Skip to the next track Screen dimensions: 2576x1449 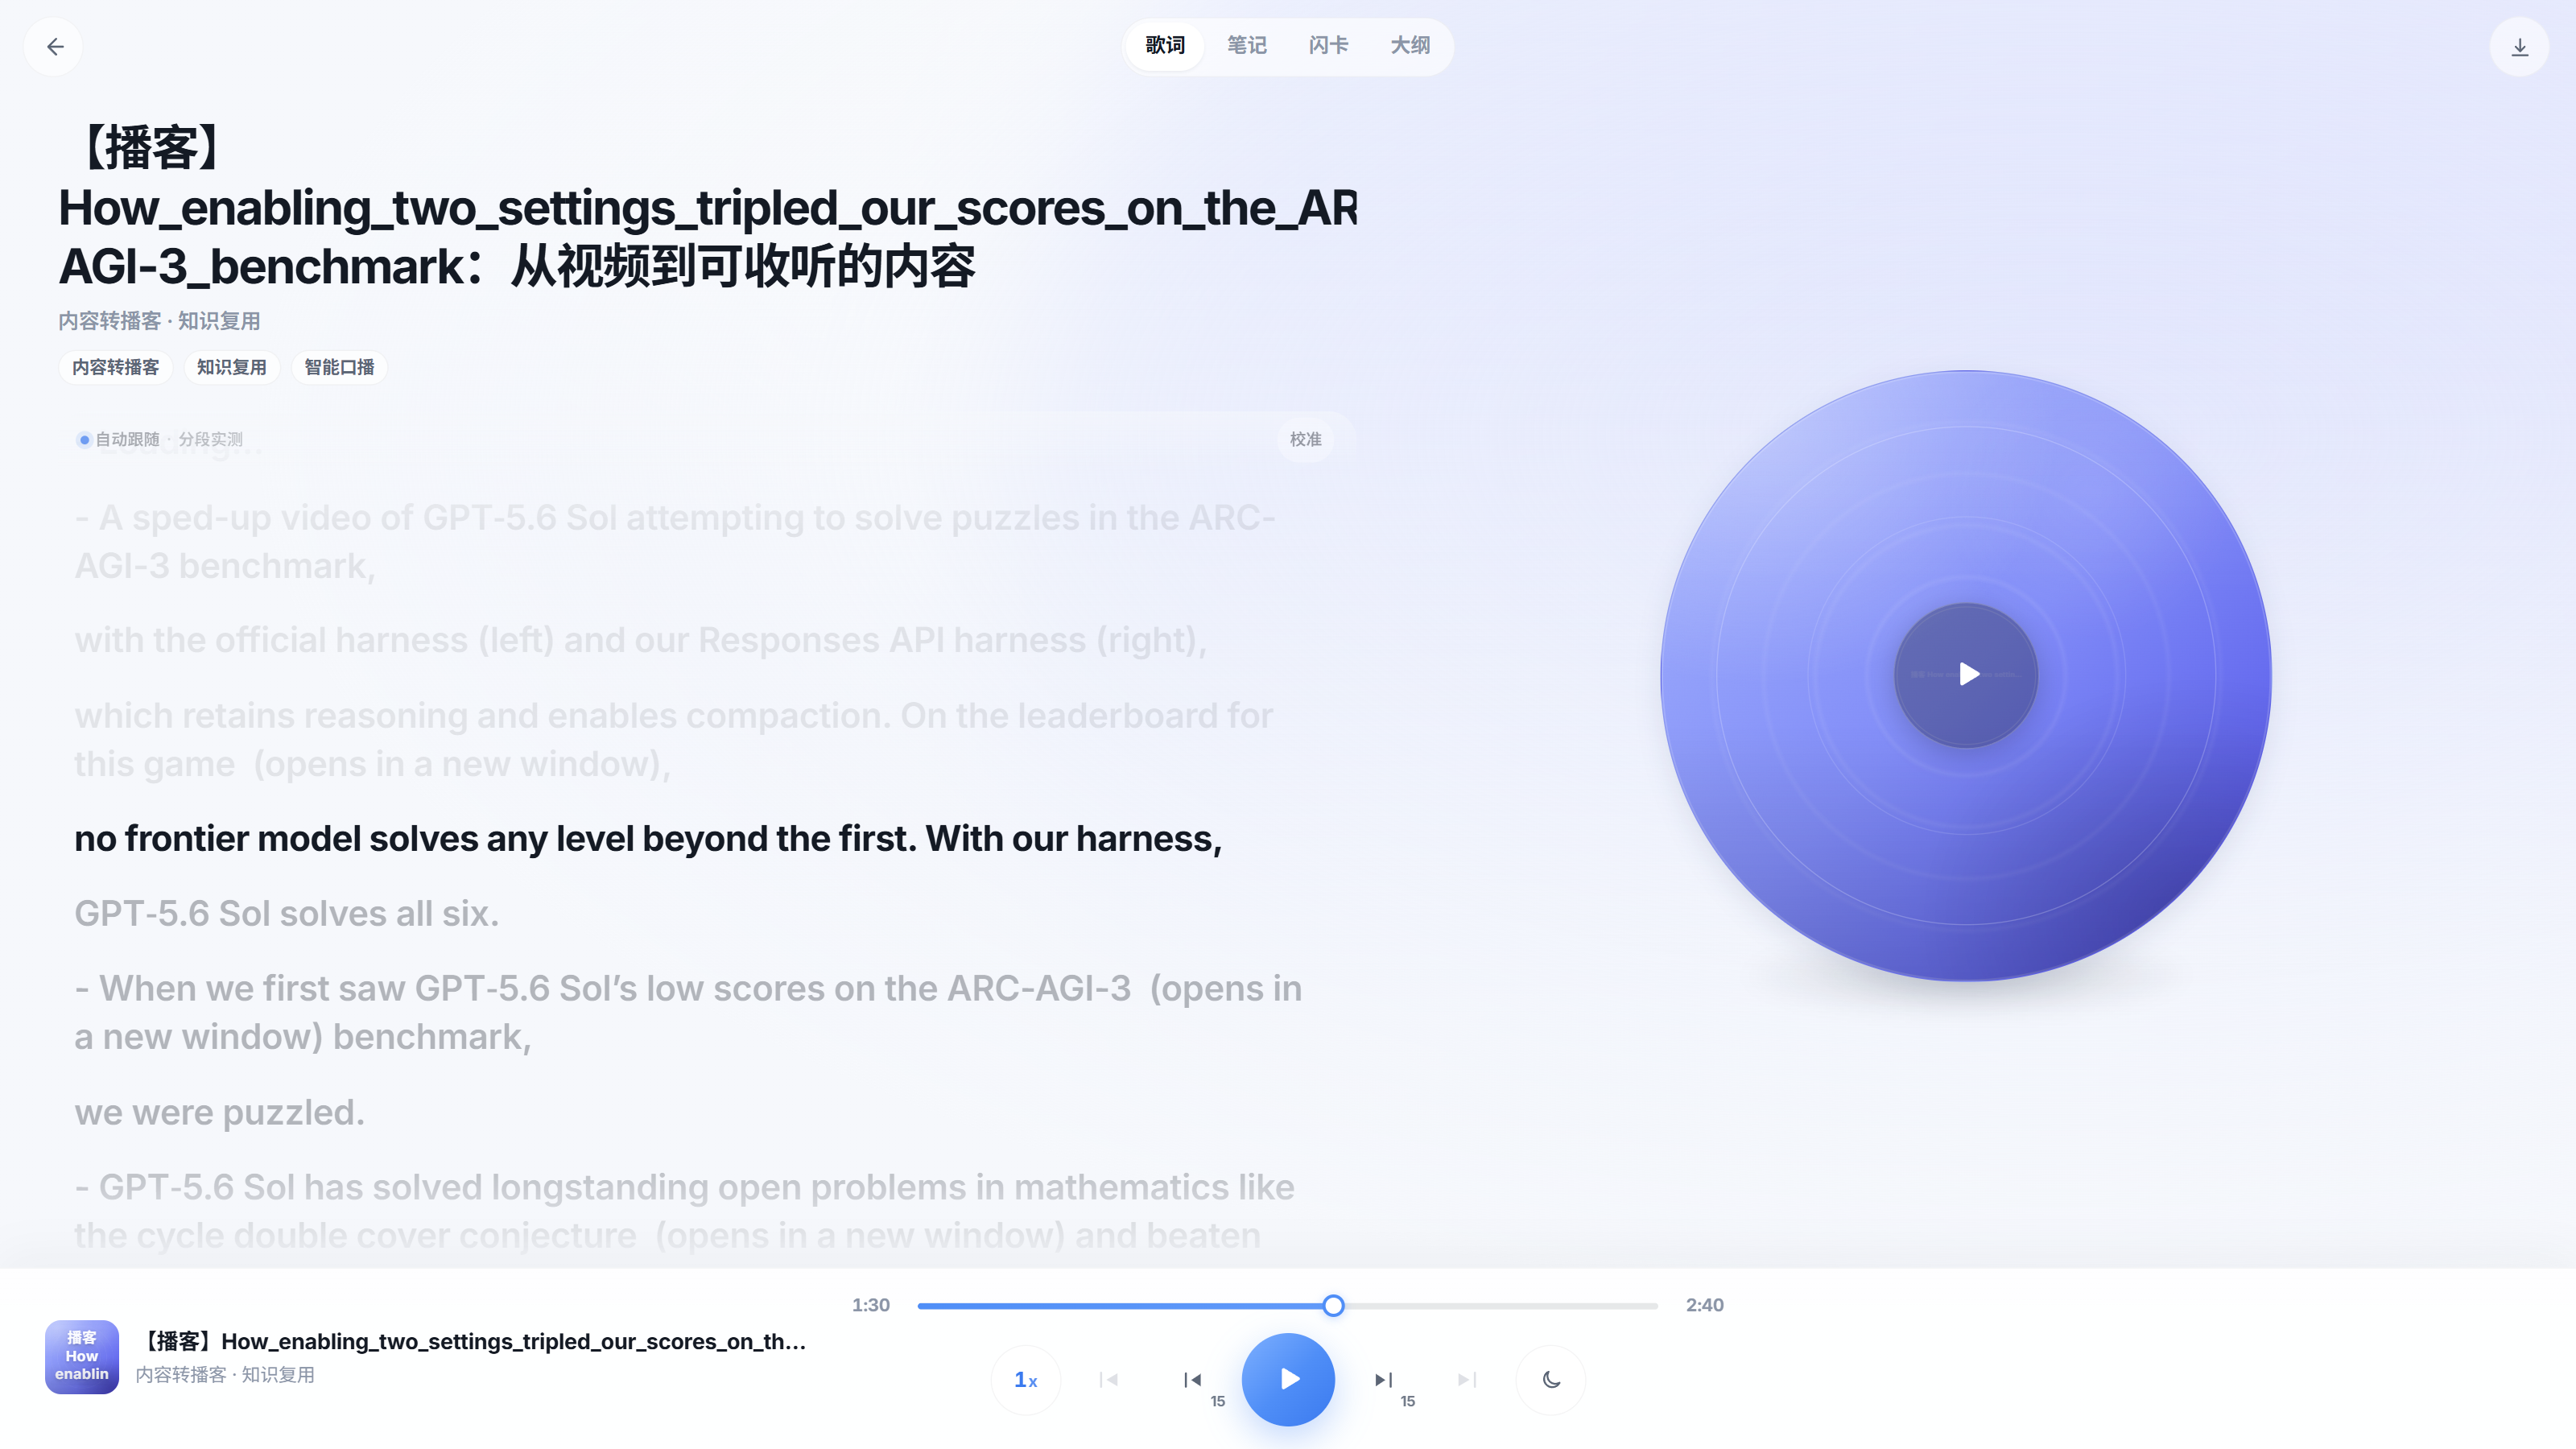pyautogui.click(x=1467, y=1380)
